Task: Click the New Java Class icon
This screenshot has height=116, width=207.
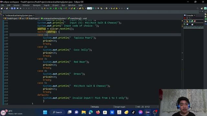Action: (74, 8)
